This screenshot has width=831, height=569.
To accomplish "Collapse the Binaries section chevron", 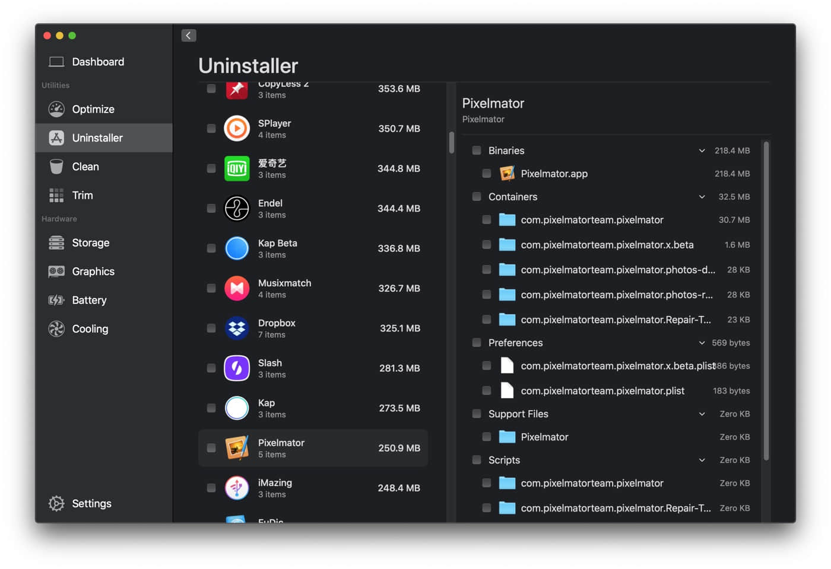I will click(702, 151).
